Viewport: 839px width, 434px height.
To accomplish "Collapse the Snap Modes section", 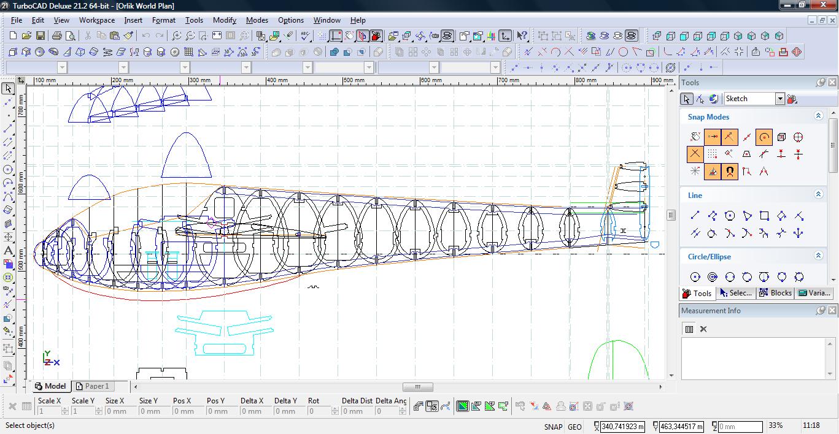I will 818,116.
